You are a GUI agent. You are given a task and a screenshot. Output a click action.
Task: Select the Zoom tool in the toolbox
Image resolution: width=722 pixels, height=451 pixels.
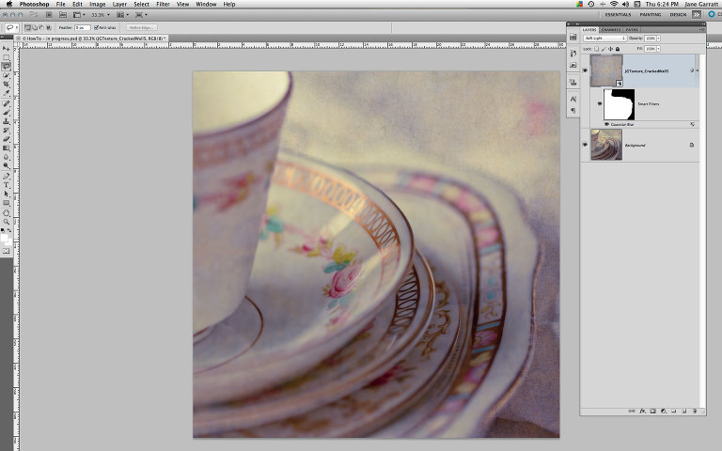(x=7, y=222)
